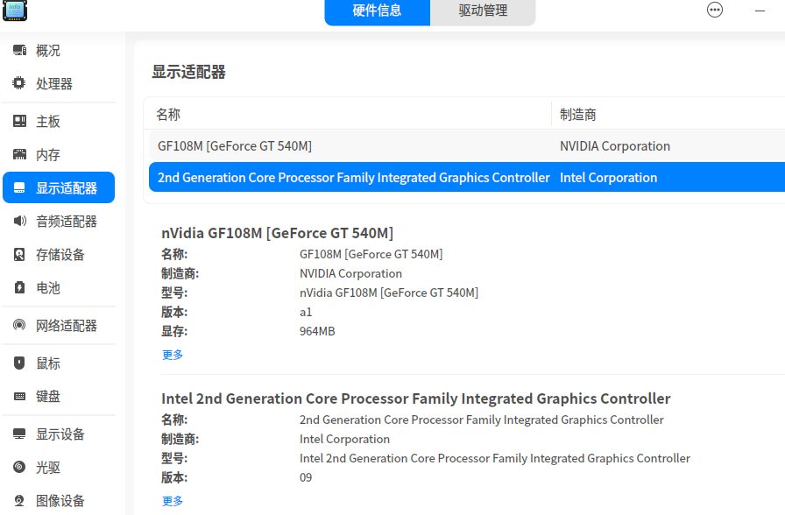Click the Overview (概况) sidebar icon
The width and height of the screenshot is (785, 515).
click(19, 51)
